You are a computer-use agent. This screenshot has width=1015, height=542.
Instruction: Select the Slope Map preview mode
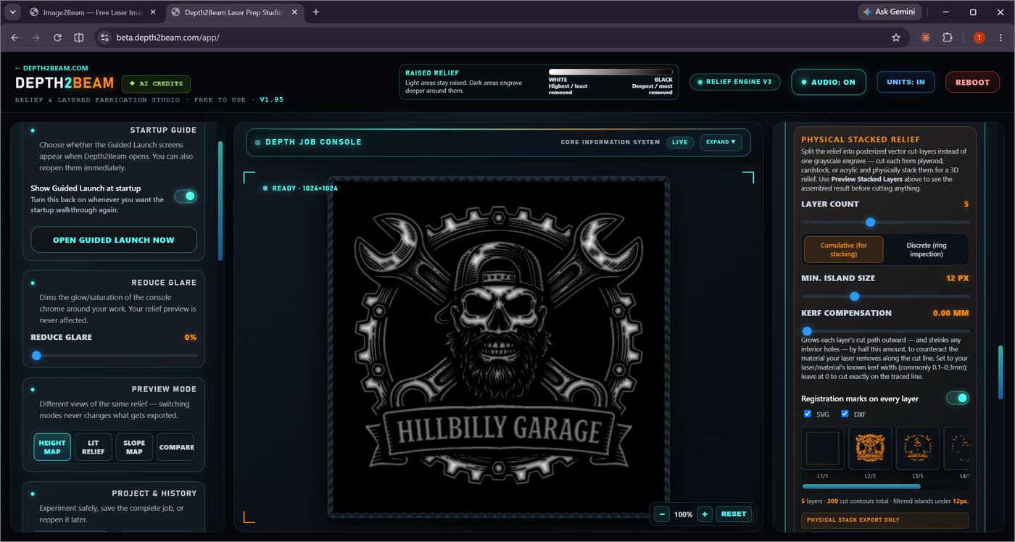coord(134,447)
